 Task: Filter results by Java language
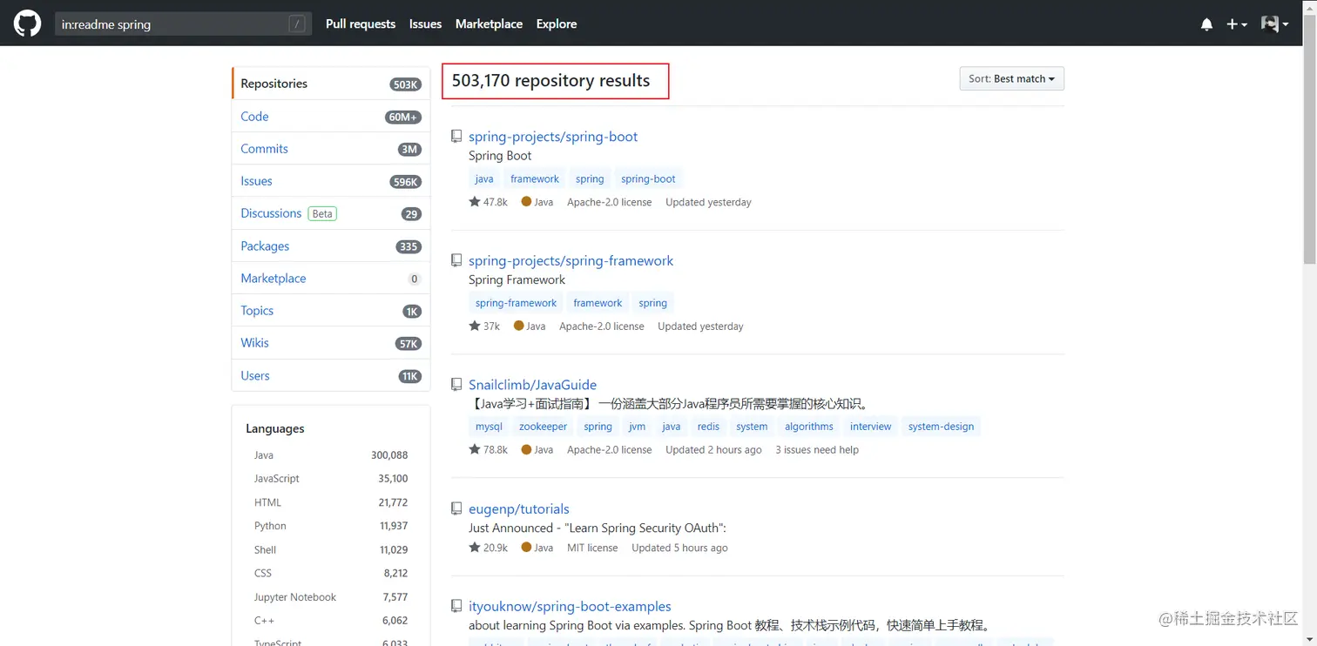(331, 455)
